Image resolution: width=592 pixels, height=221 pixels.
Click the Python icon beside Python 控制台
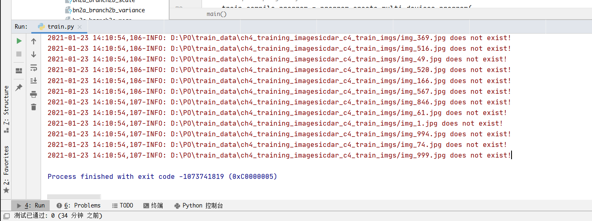point(177,205)
